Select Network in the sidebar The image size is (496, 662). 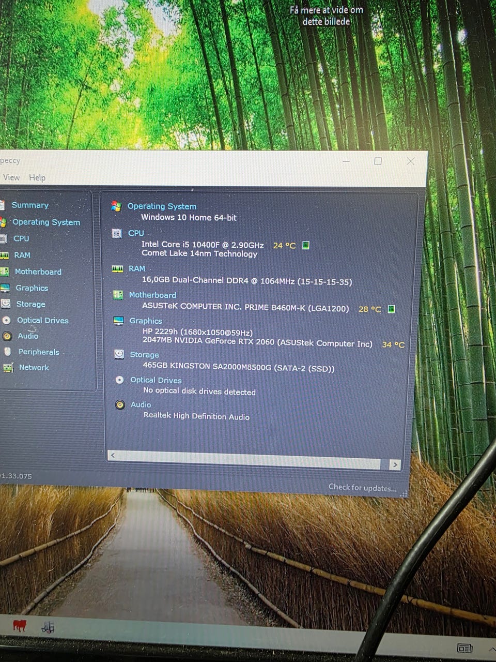pyautogui.click(x=34, y=367)
